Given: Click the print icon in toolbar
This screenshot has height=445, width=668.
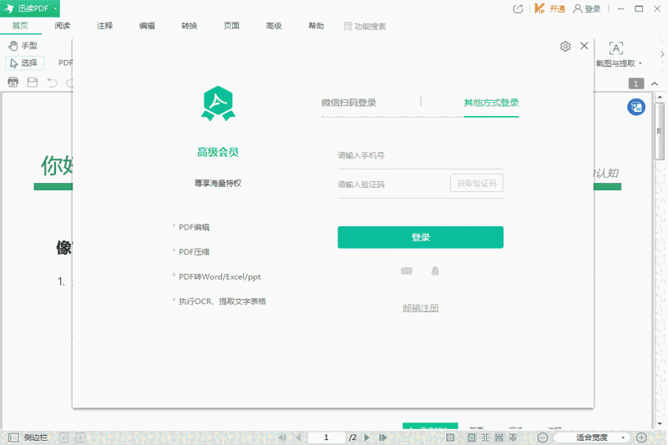Looking at the screenshot, I should pyautogui.click(x=13, y=83).
